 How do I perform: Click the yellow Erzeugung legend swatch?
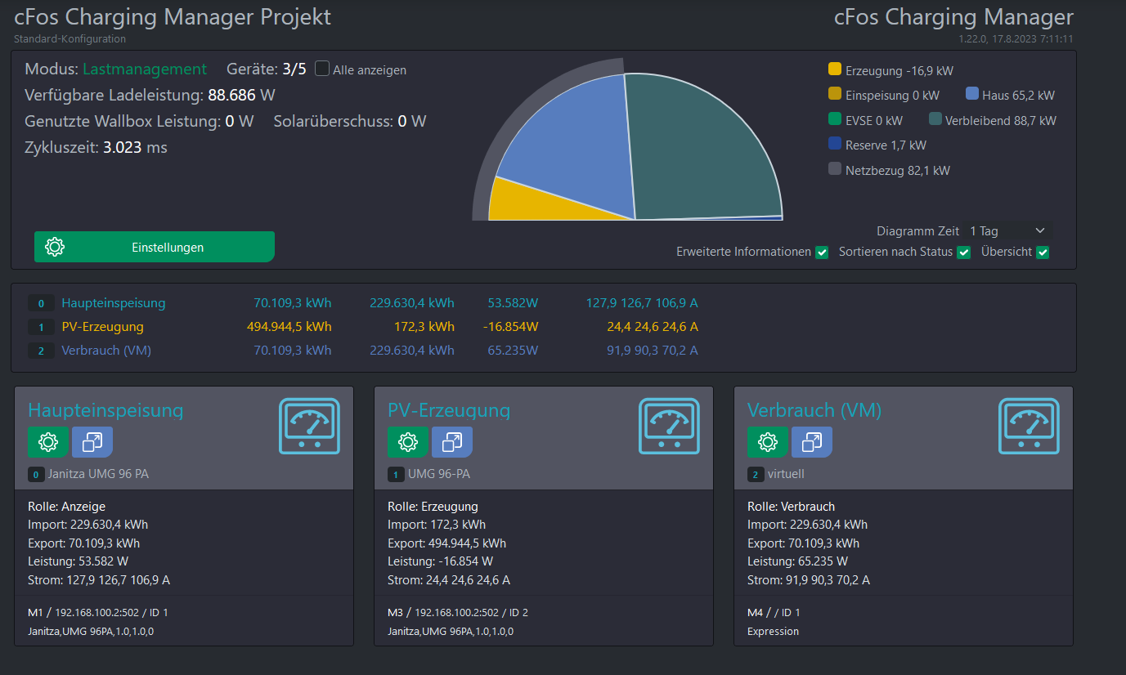click(x=835, y=70)
